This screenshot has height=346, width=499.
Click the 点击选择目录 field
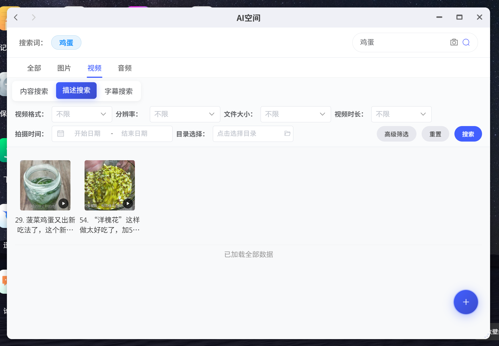pyautogui.click(x=253, y=134)
